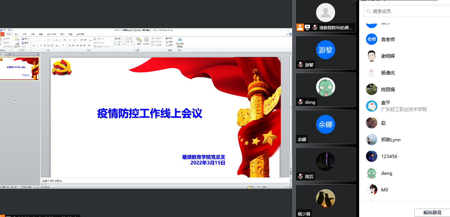Click the 解除静音 unmute button
Image resolution: width=450 pixels, height=217 pixels.
(x=433, y=212)
